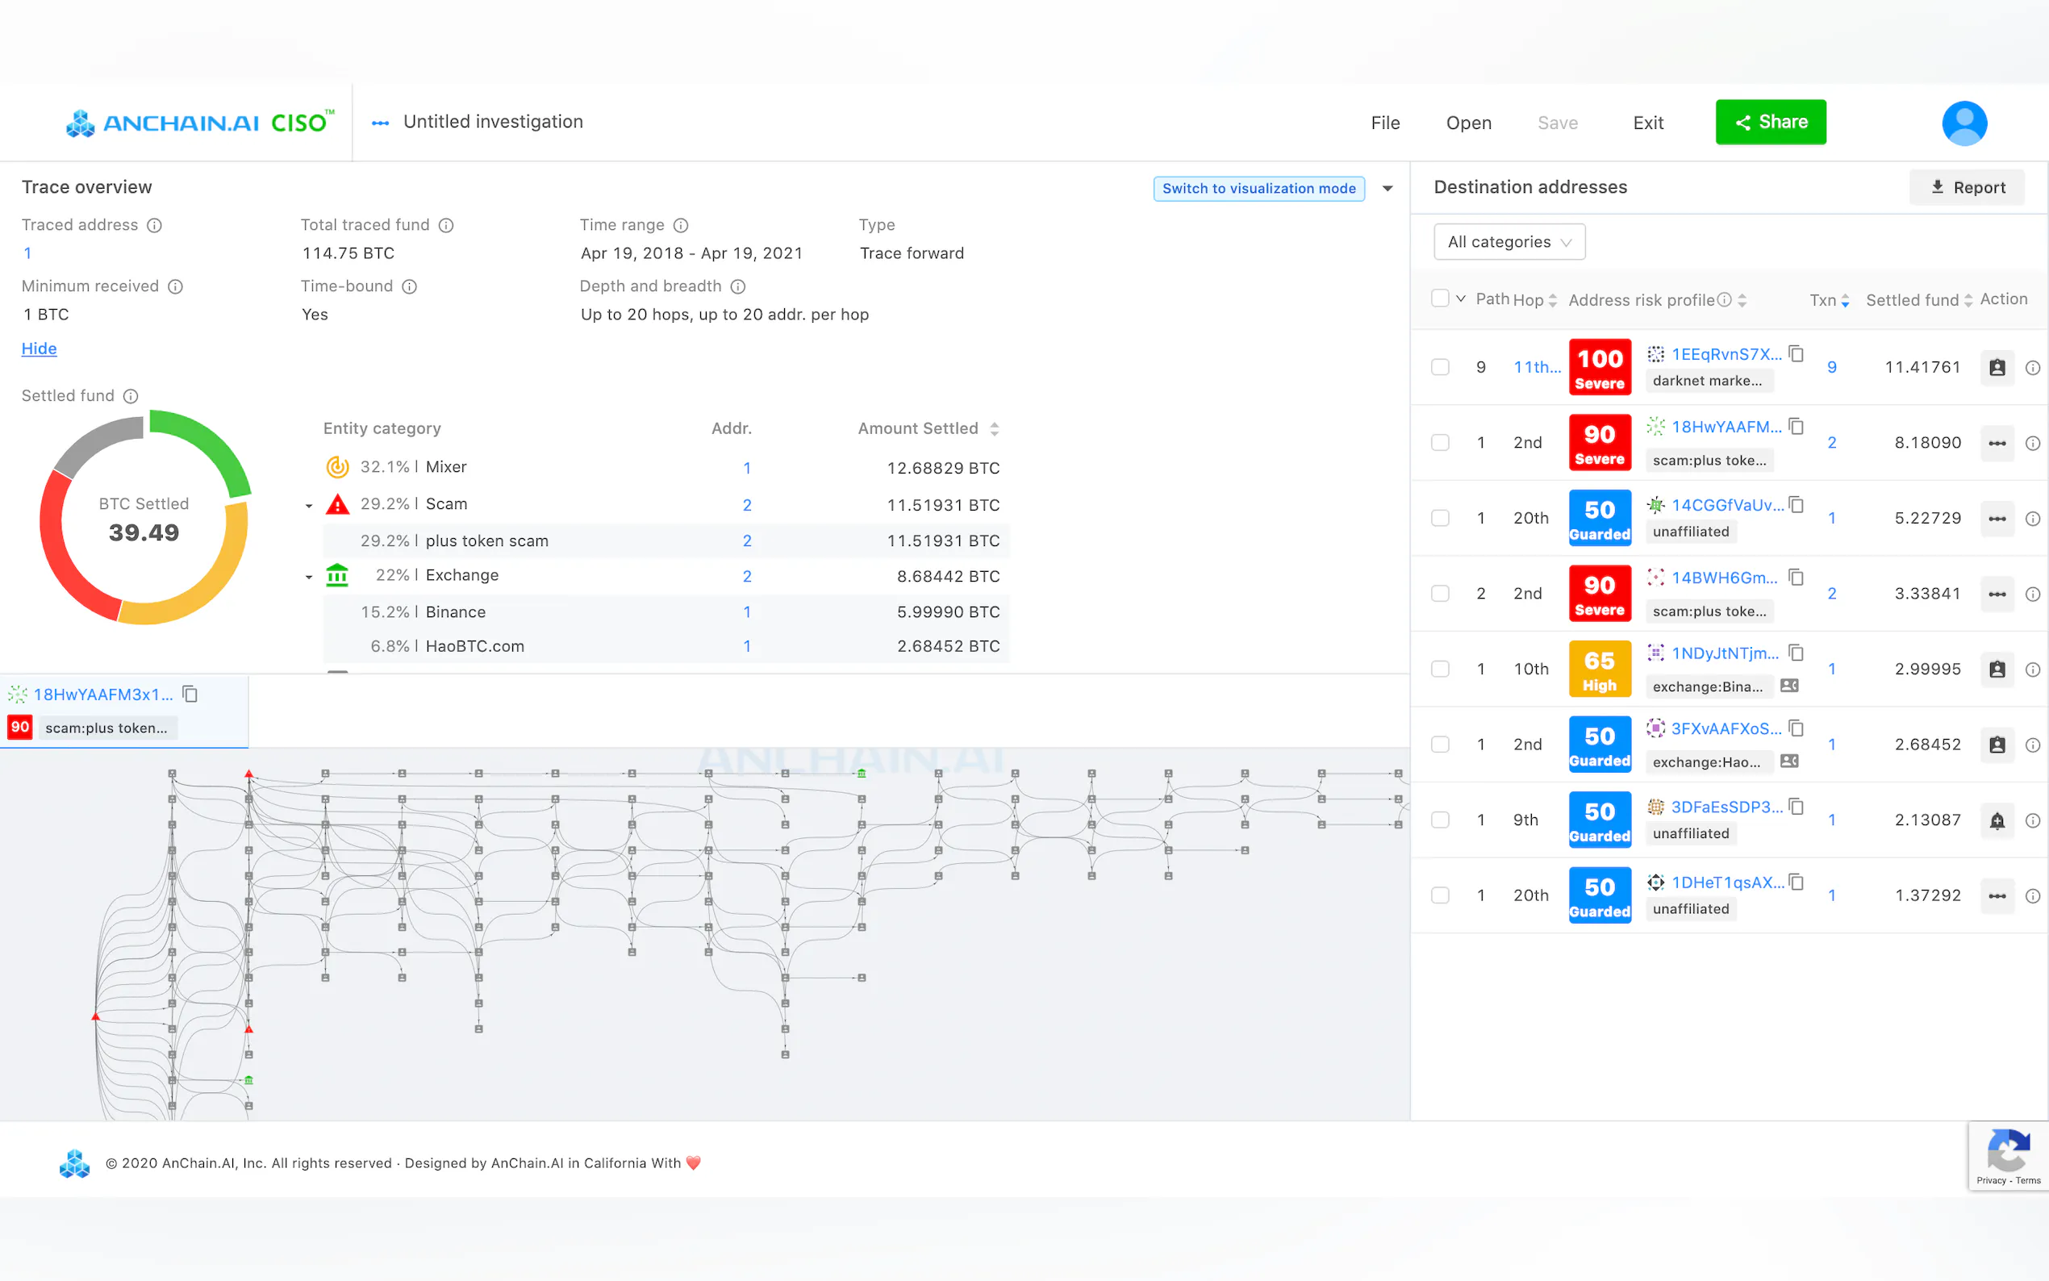Click the green Share button
This screenshot has height=1281, width=2049.
pyautogui.click(x=1771, y=122)
